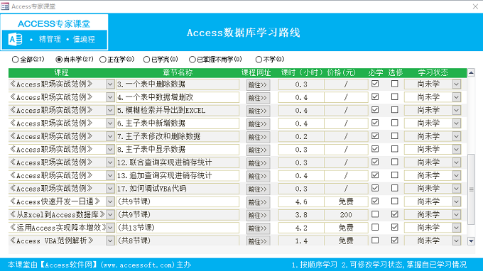Image resolution: width=483 pixels, height=271 pixels.
Task: Click the scrollbar down arrow
Action: pos(471,241)
